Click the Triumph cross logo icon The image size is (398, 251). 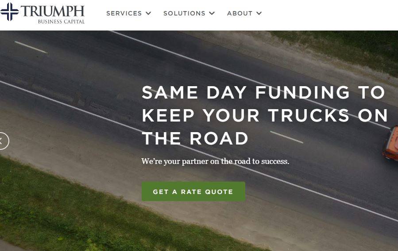click(9, 11)
